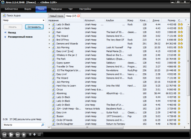Switch to the Видео tab
The width and height of the screenshot is (191, 139).
[x=28, y=9]
